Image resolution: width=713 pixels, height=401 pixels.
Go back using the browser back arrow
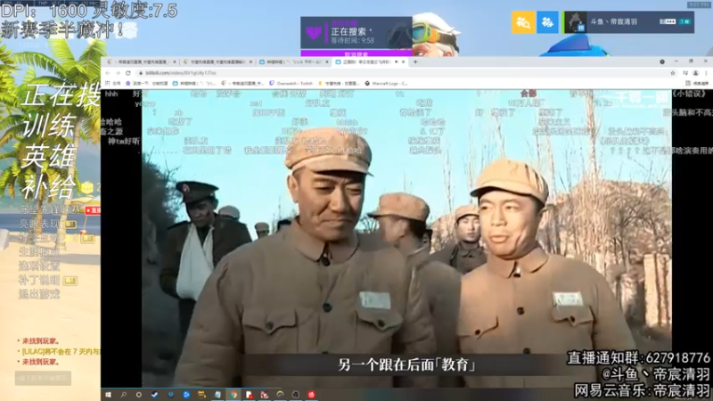108,73
